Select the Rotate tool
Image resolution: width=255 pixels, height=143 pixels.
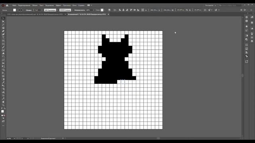click(x=3, y=57)
